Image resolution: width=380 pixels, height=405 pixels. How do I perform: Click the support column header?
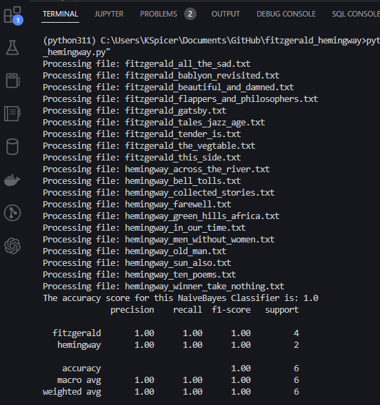pos(282,310)
